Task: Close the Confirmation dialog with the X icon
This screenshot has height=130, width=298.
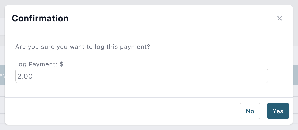Action: click(279, 18)
